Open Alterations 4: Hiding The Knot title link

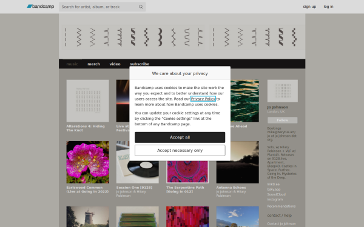click(x=86, y=128)
